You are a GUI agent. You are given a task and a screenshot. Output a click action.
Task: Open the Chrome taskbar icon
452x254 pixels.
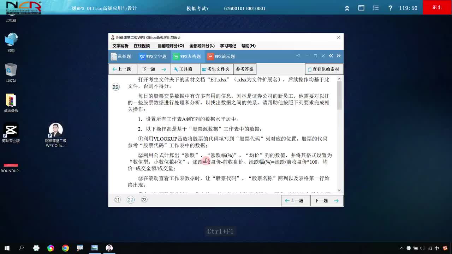point(65,248)
